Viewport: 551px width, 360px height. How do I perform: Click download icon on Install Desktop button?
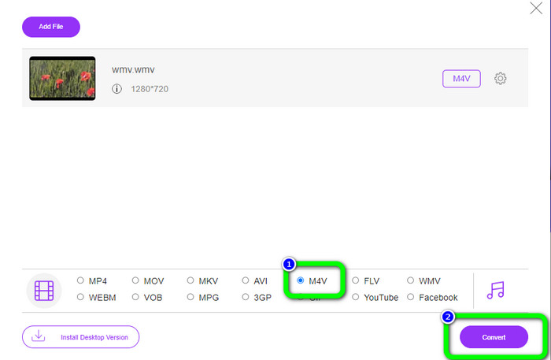(38, 336)
